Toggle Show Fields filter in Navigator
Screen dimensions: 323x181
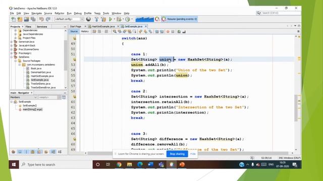(x=20, y=152)
